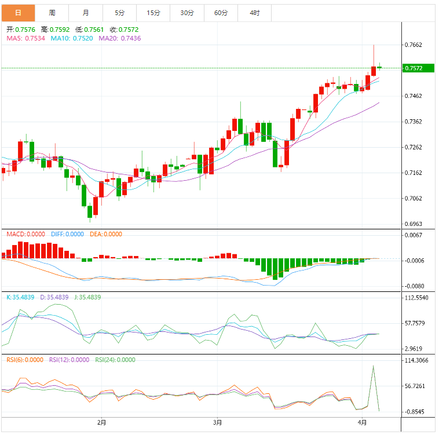Click the DEA value label

pos(105,234)
